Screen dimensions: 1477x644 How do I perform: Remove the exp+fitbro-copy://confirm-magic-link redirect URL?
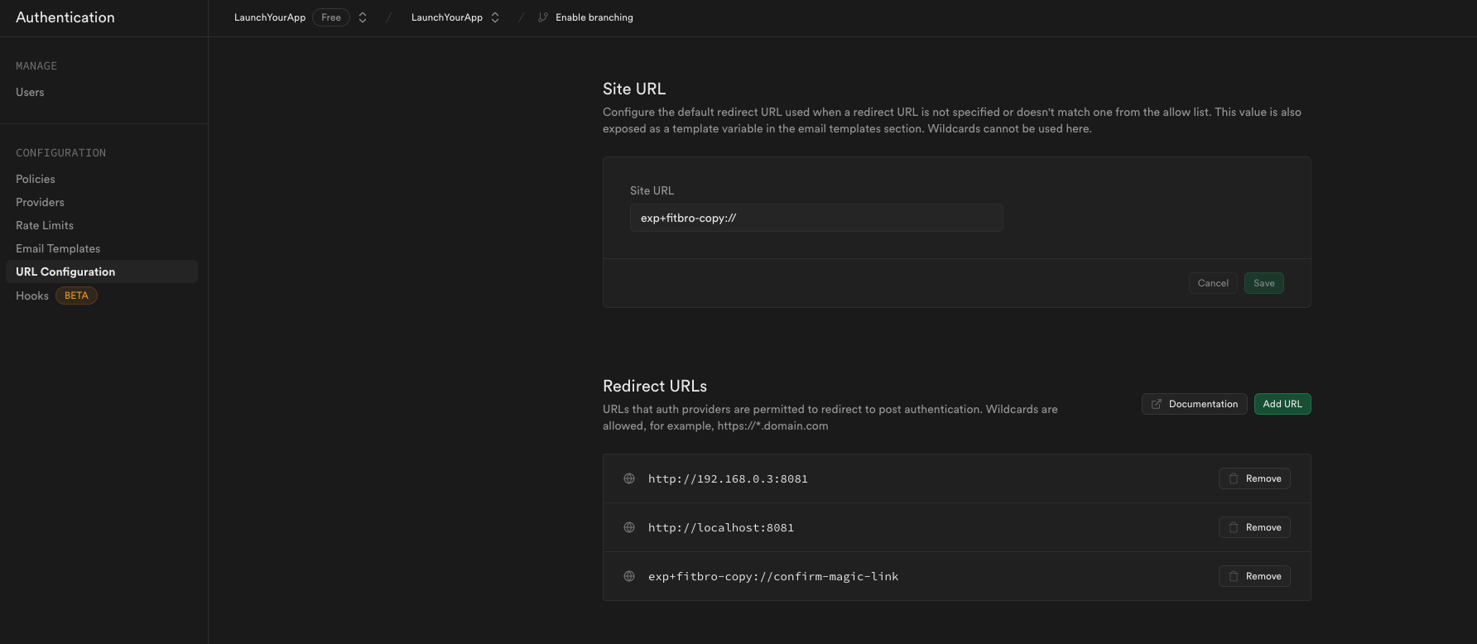[1254, 576]
